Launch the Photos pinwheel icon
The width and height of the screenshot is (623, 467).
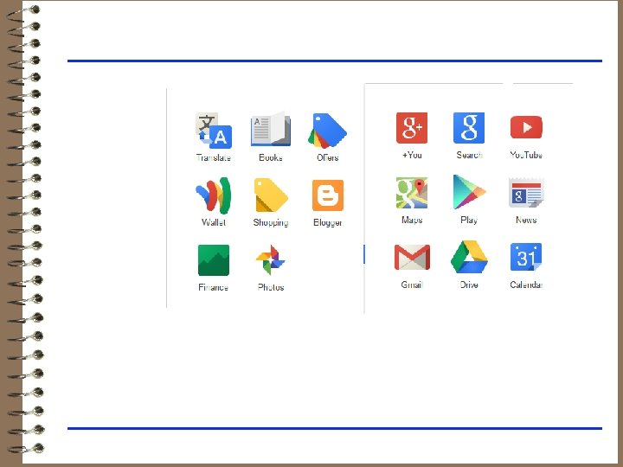tap(271, 260)
